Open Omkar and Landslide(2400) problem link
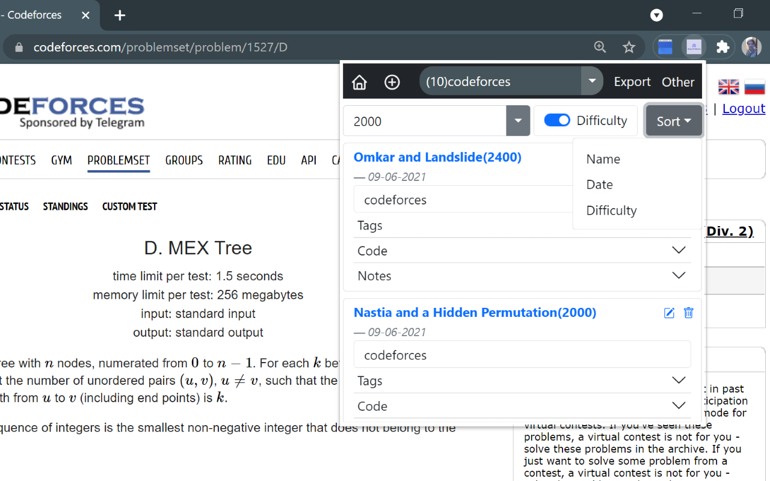 coord(437,158)
